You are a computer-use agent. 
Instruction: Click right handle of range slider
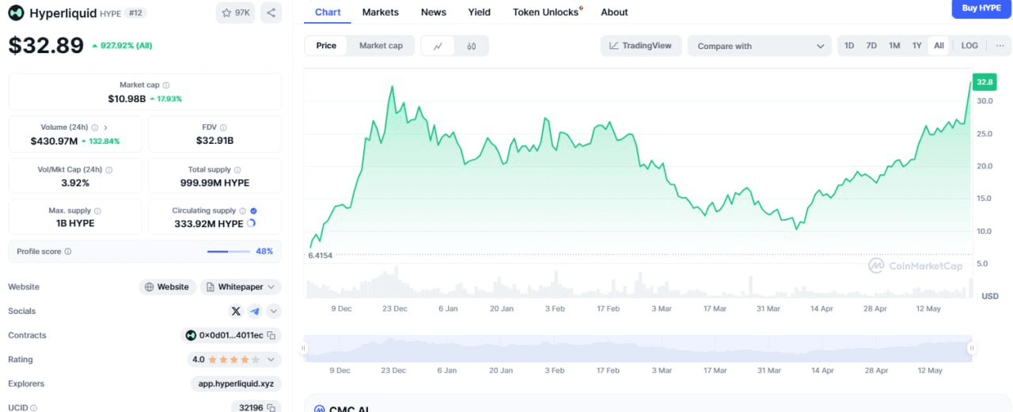coord(971,348)
